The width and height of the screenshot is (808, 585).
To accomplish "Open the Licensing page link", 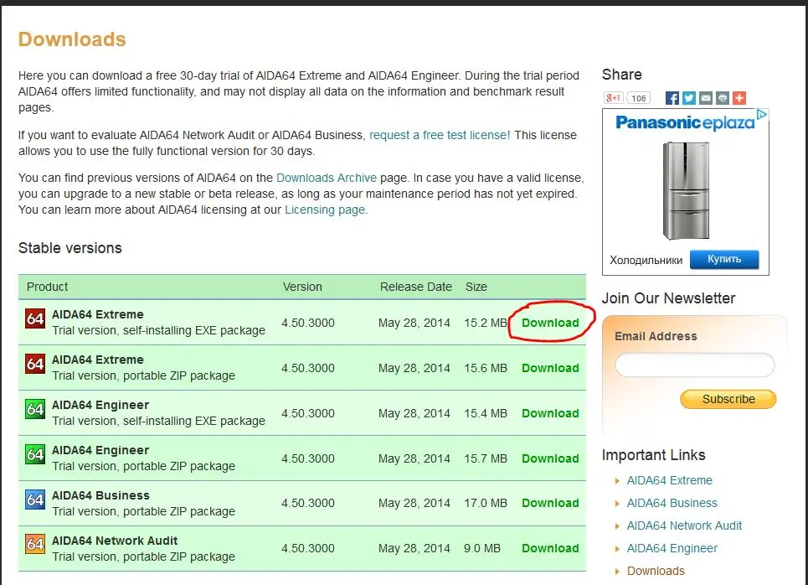I will pyautogui.click(x=326, y=210).
